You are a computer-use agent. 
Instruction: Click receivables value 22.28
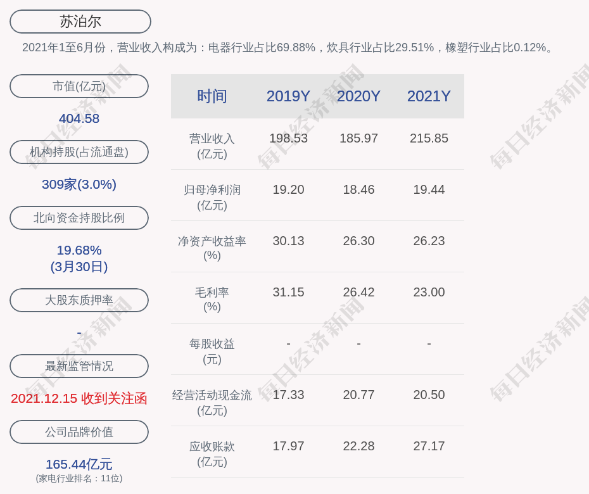coord(358,446)
